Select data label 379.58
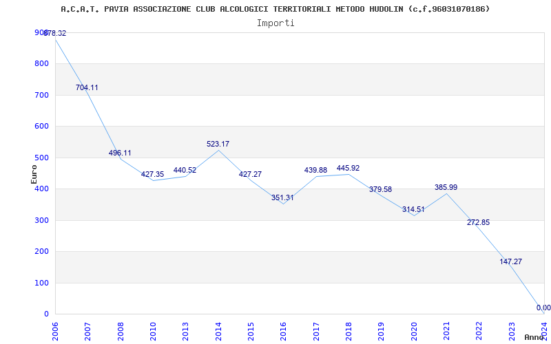The width and height of the screenshot is (551, 344). click(x=380, y=190)
